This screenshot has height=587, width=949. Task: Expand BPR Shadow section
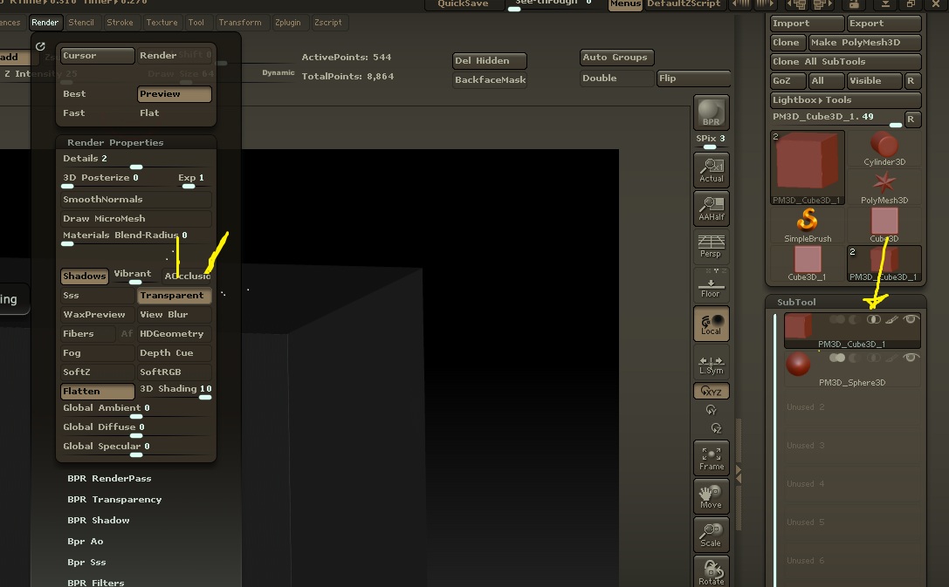[98, 520]
